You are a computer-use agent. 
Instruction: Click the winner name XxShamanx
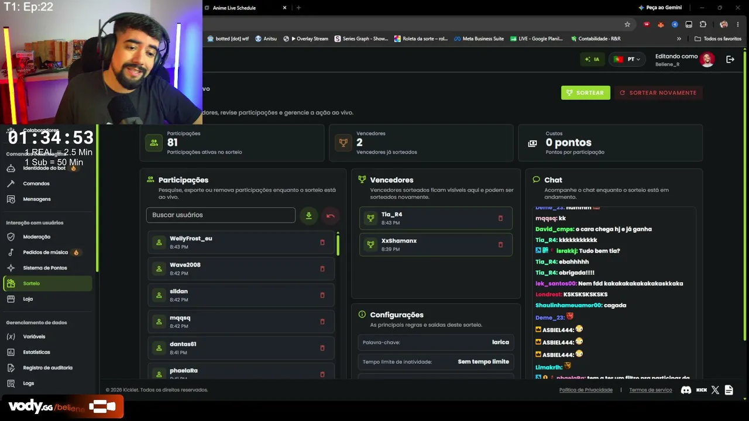coord(399,241)
